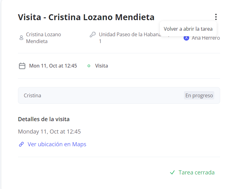
Task: Click the chain link icon
Action: tap(21, 144)
